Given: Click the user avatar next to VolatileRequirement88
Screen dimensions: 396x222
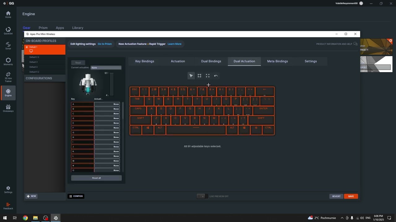Looking at the screenshot, I should click(x=361, y=3).
